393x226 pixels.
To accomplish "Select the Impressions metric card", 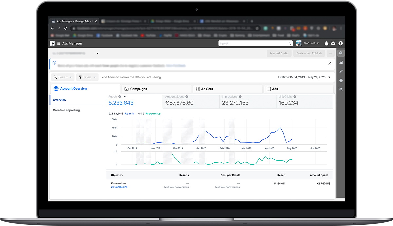I will coord(248,101).
